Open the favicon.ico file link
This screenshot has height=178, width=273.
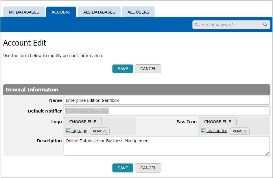pos(217,131)
